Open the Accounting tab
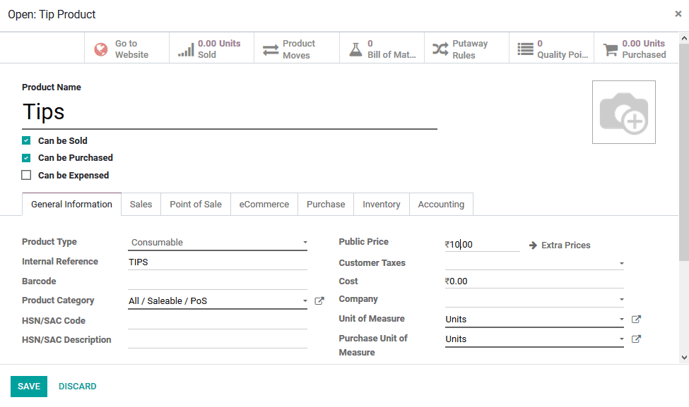This screenshot has height=407, width=689. click(x=441, y=204)
